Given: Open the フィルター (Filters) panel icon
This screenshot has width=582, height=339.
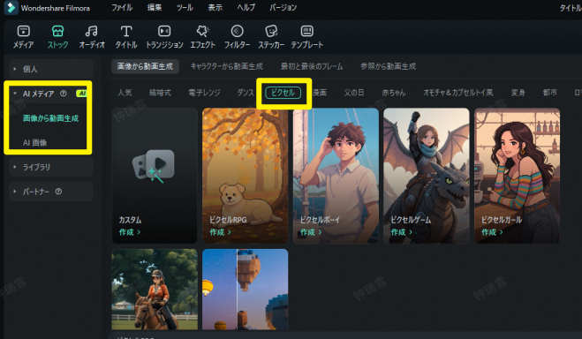Looking at the screenshot, I should click(x=237, y=32).
